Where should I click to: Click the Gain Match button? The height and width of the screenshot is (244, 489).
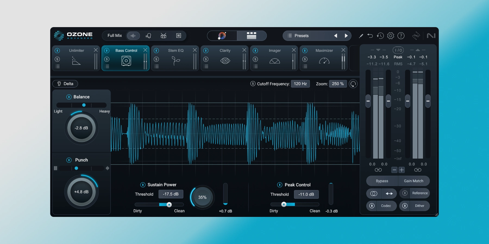(x=413, y=181)
